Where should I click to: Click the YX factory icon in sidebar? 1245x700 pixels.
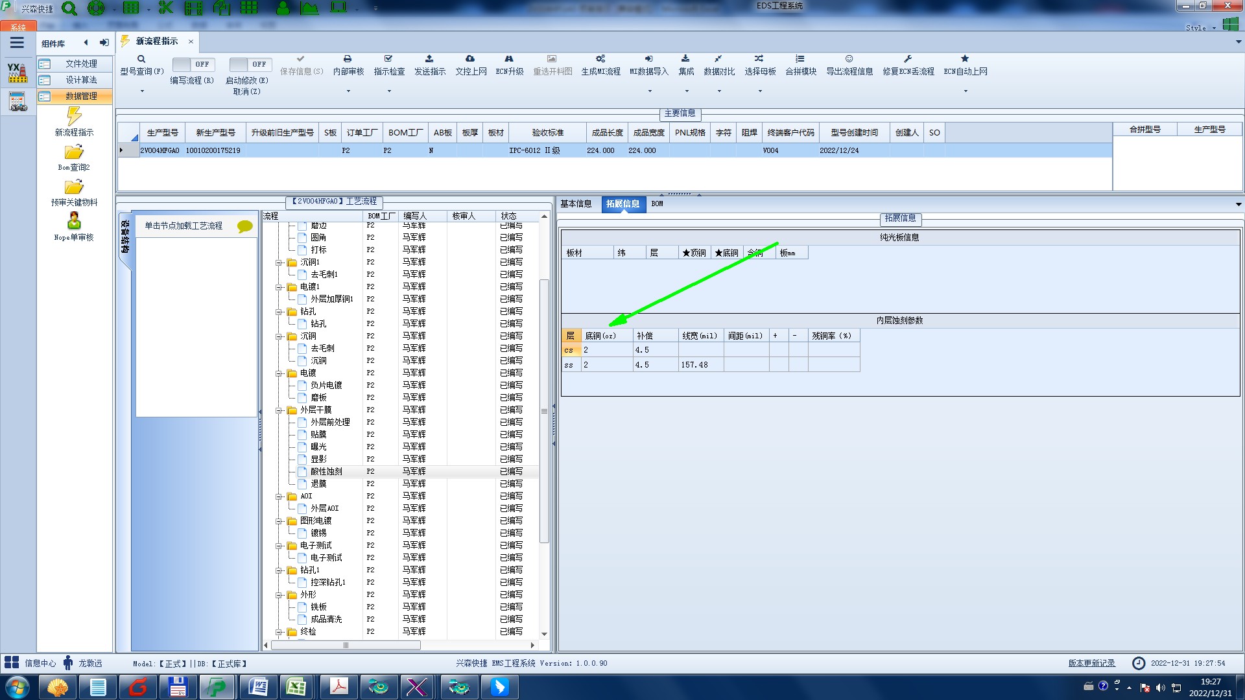pyautogui.click(x=18, y=73)
